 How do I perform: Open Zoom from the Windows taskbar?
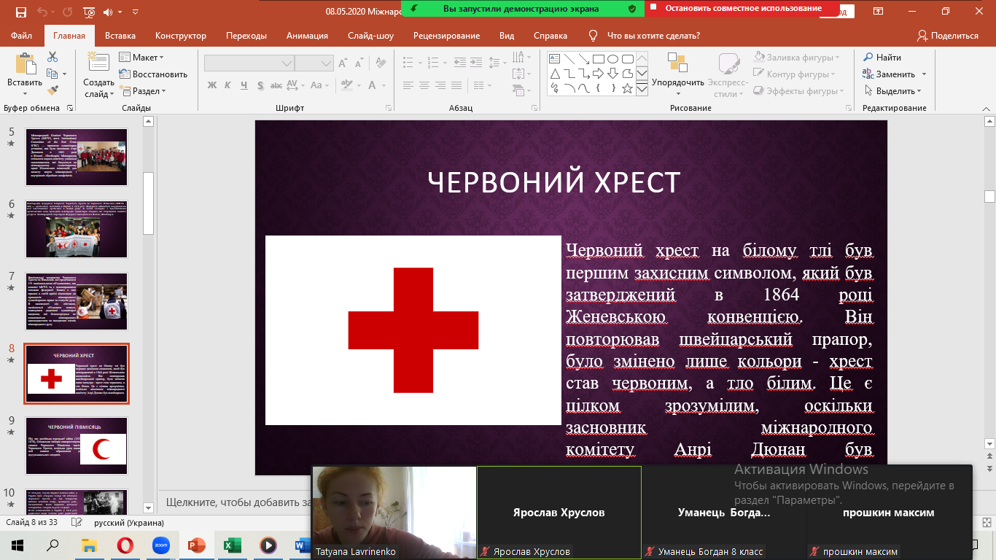(160, 545)
